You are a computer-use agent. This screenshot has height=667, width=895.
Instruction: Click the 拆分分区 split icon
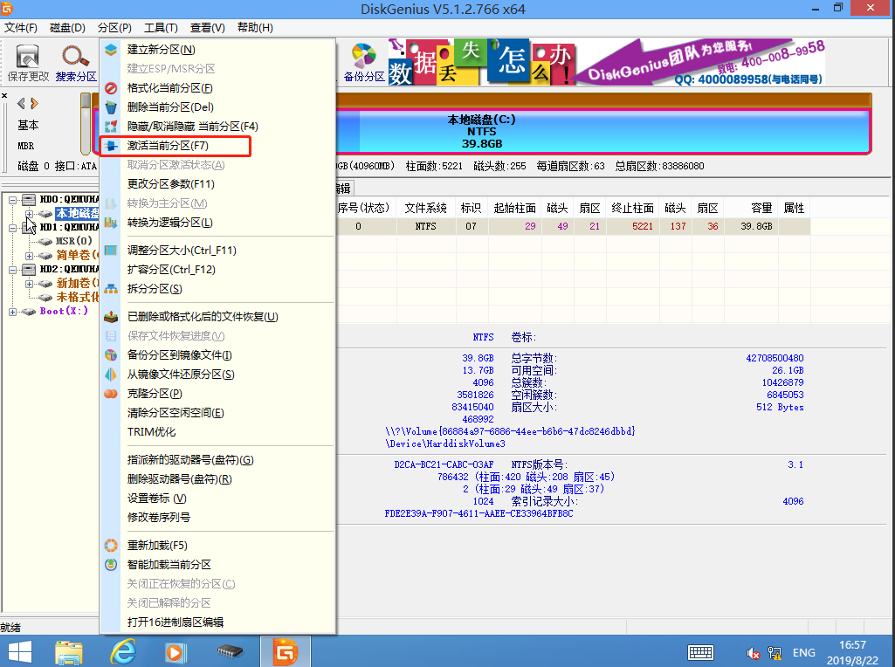(111, 289)
